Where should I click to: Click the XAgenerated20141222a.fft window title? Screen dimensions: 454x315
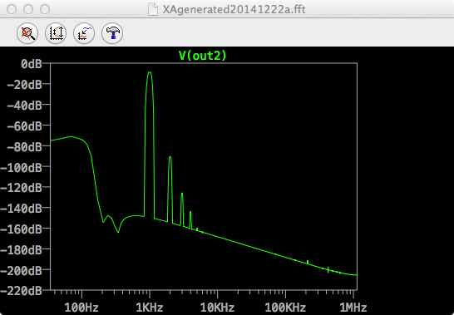pos(234,9)
